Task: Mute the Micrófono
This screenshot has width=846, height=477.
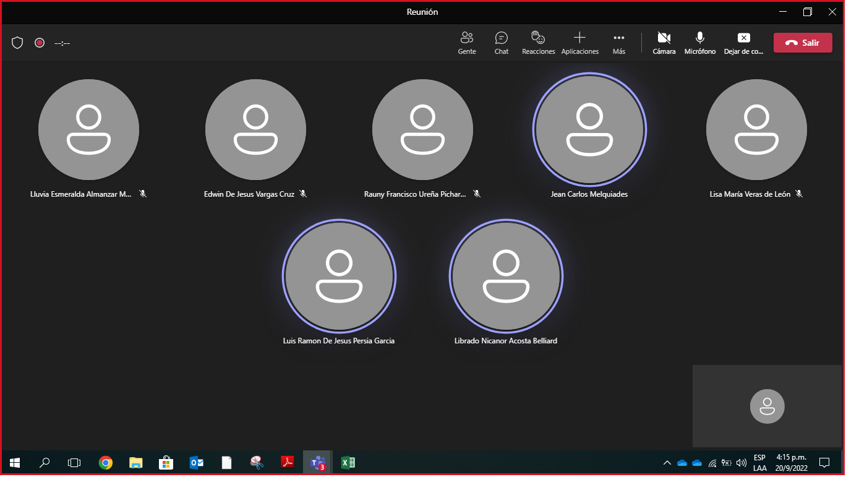Action: [699, 43]
